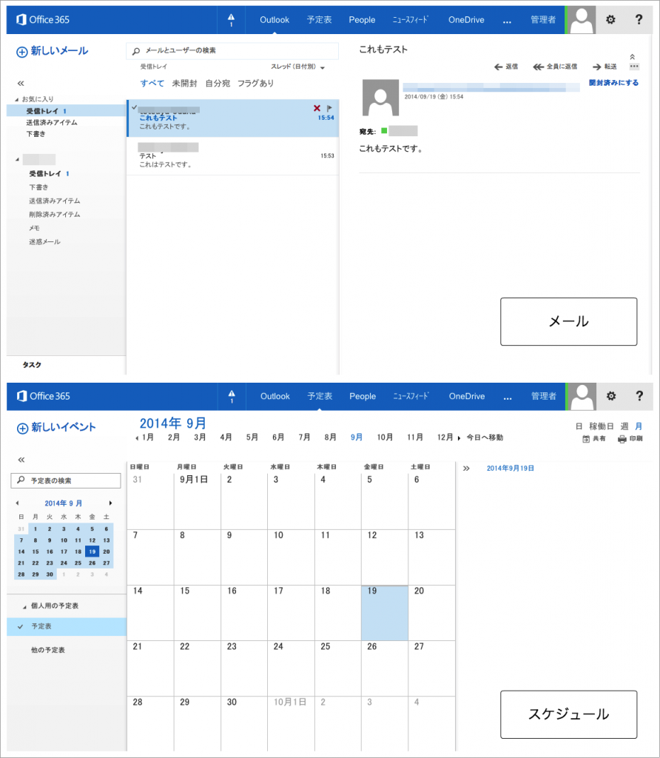
Task: Open the テスト message at 15:53
Action: tap(233, 156)
